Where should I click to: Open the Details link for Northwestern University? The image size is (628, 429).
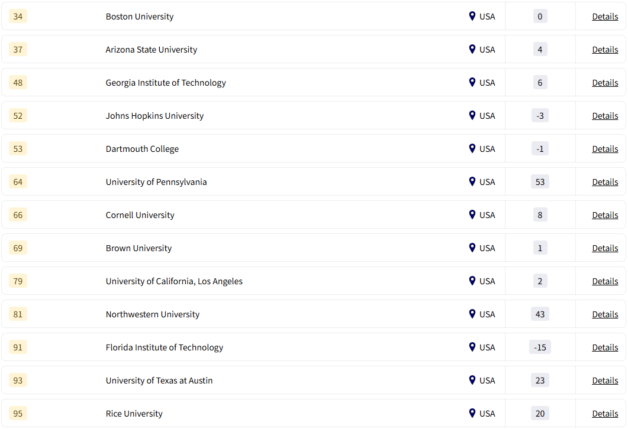coord(605,314)
